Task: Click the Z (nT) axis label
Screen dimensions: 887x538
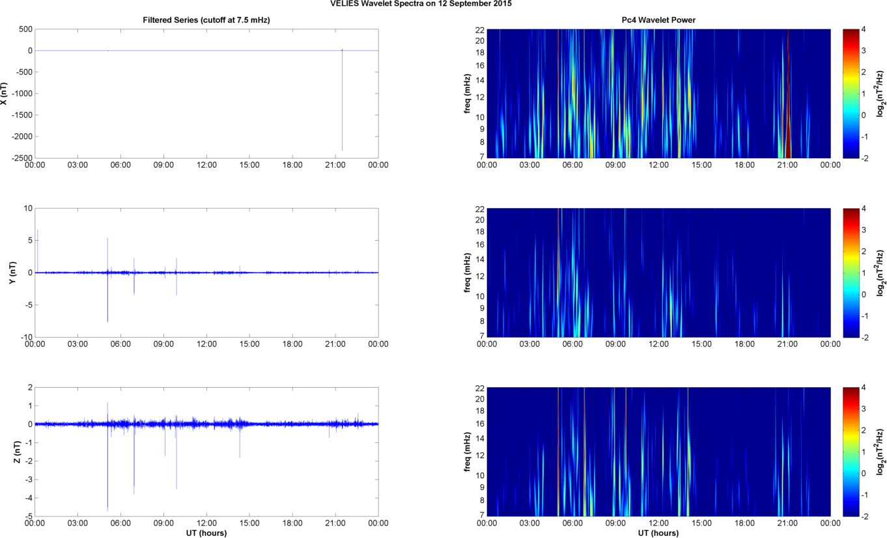Action: [x=5, y=451]
